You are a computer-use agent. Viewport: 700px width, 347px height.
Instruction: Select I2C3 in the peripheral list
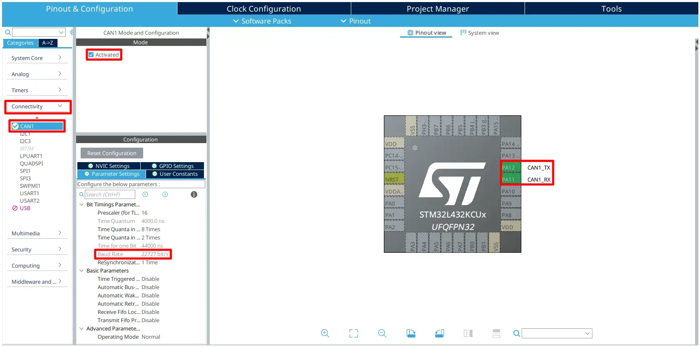click(25, 141)
